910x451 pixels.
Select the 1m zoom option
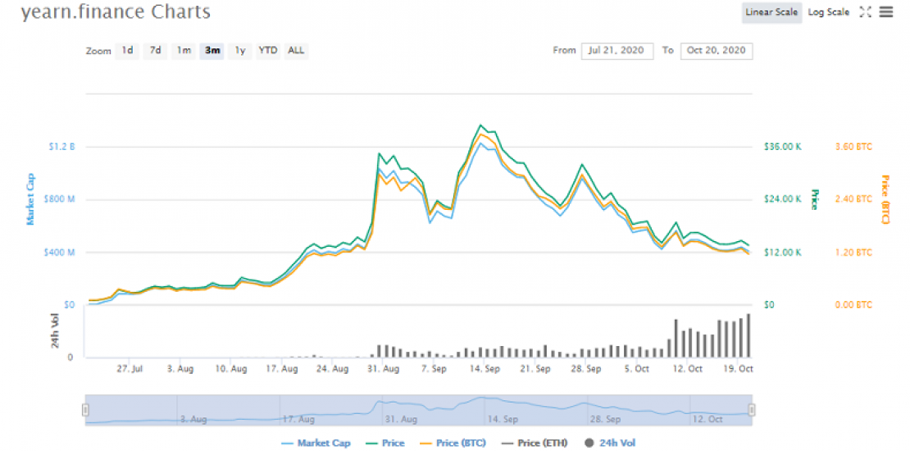point(184,51)
